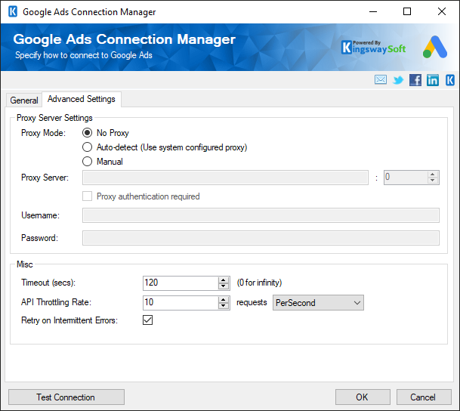Click the Test Connection button
Screen dimensions: 460x411
coord(66,397)
